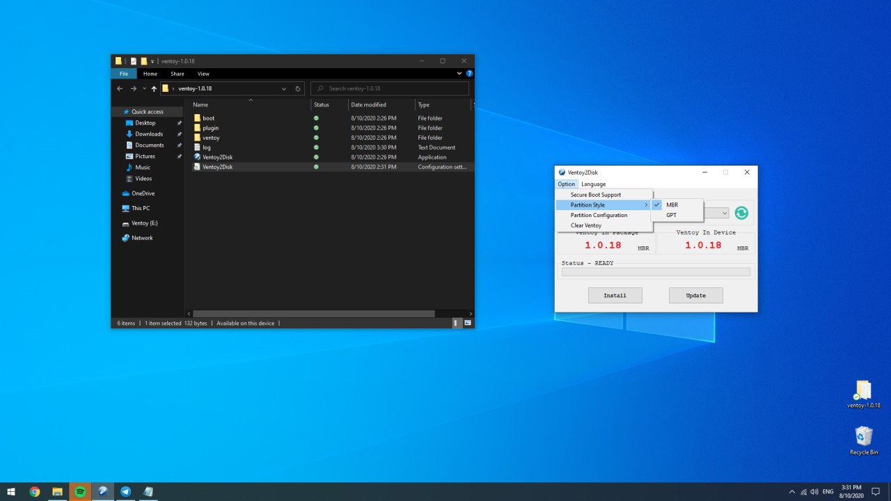891x501 pixels.
Task: Open Pictures in the navigation pane
Action: click(145, 156)
